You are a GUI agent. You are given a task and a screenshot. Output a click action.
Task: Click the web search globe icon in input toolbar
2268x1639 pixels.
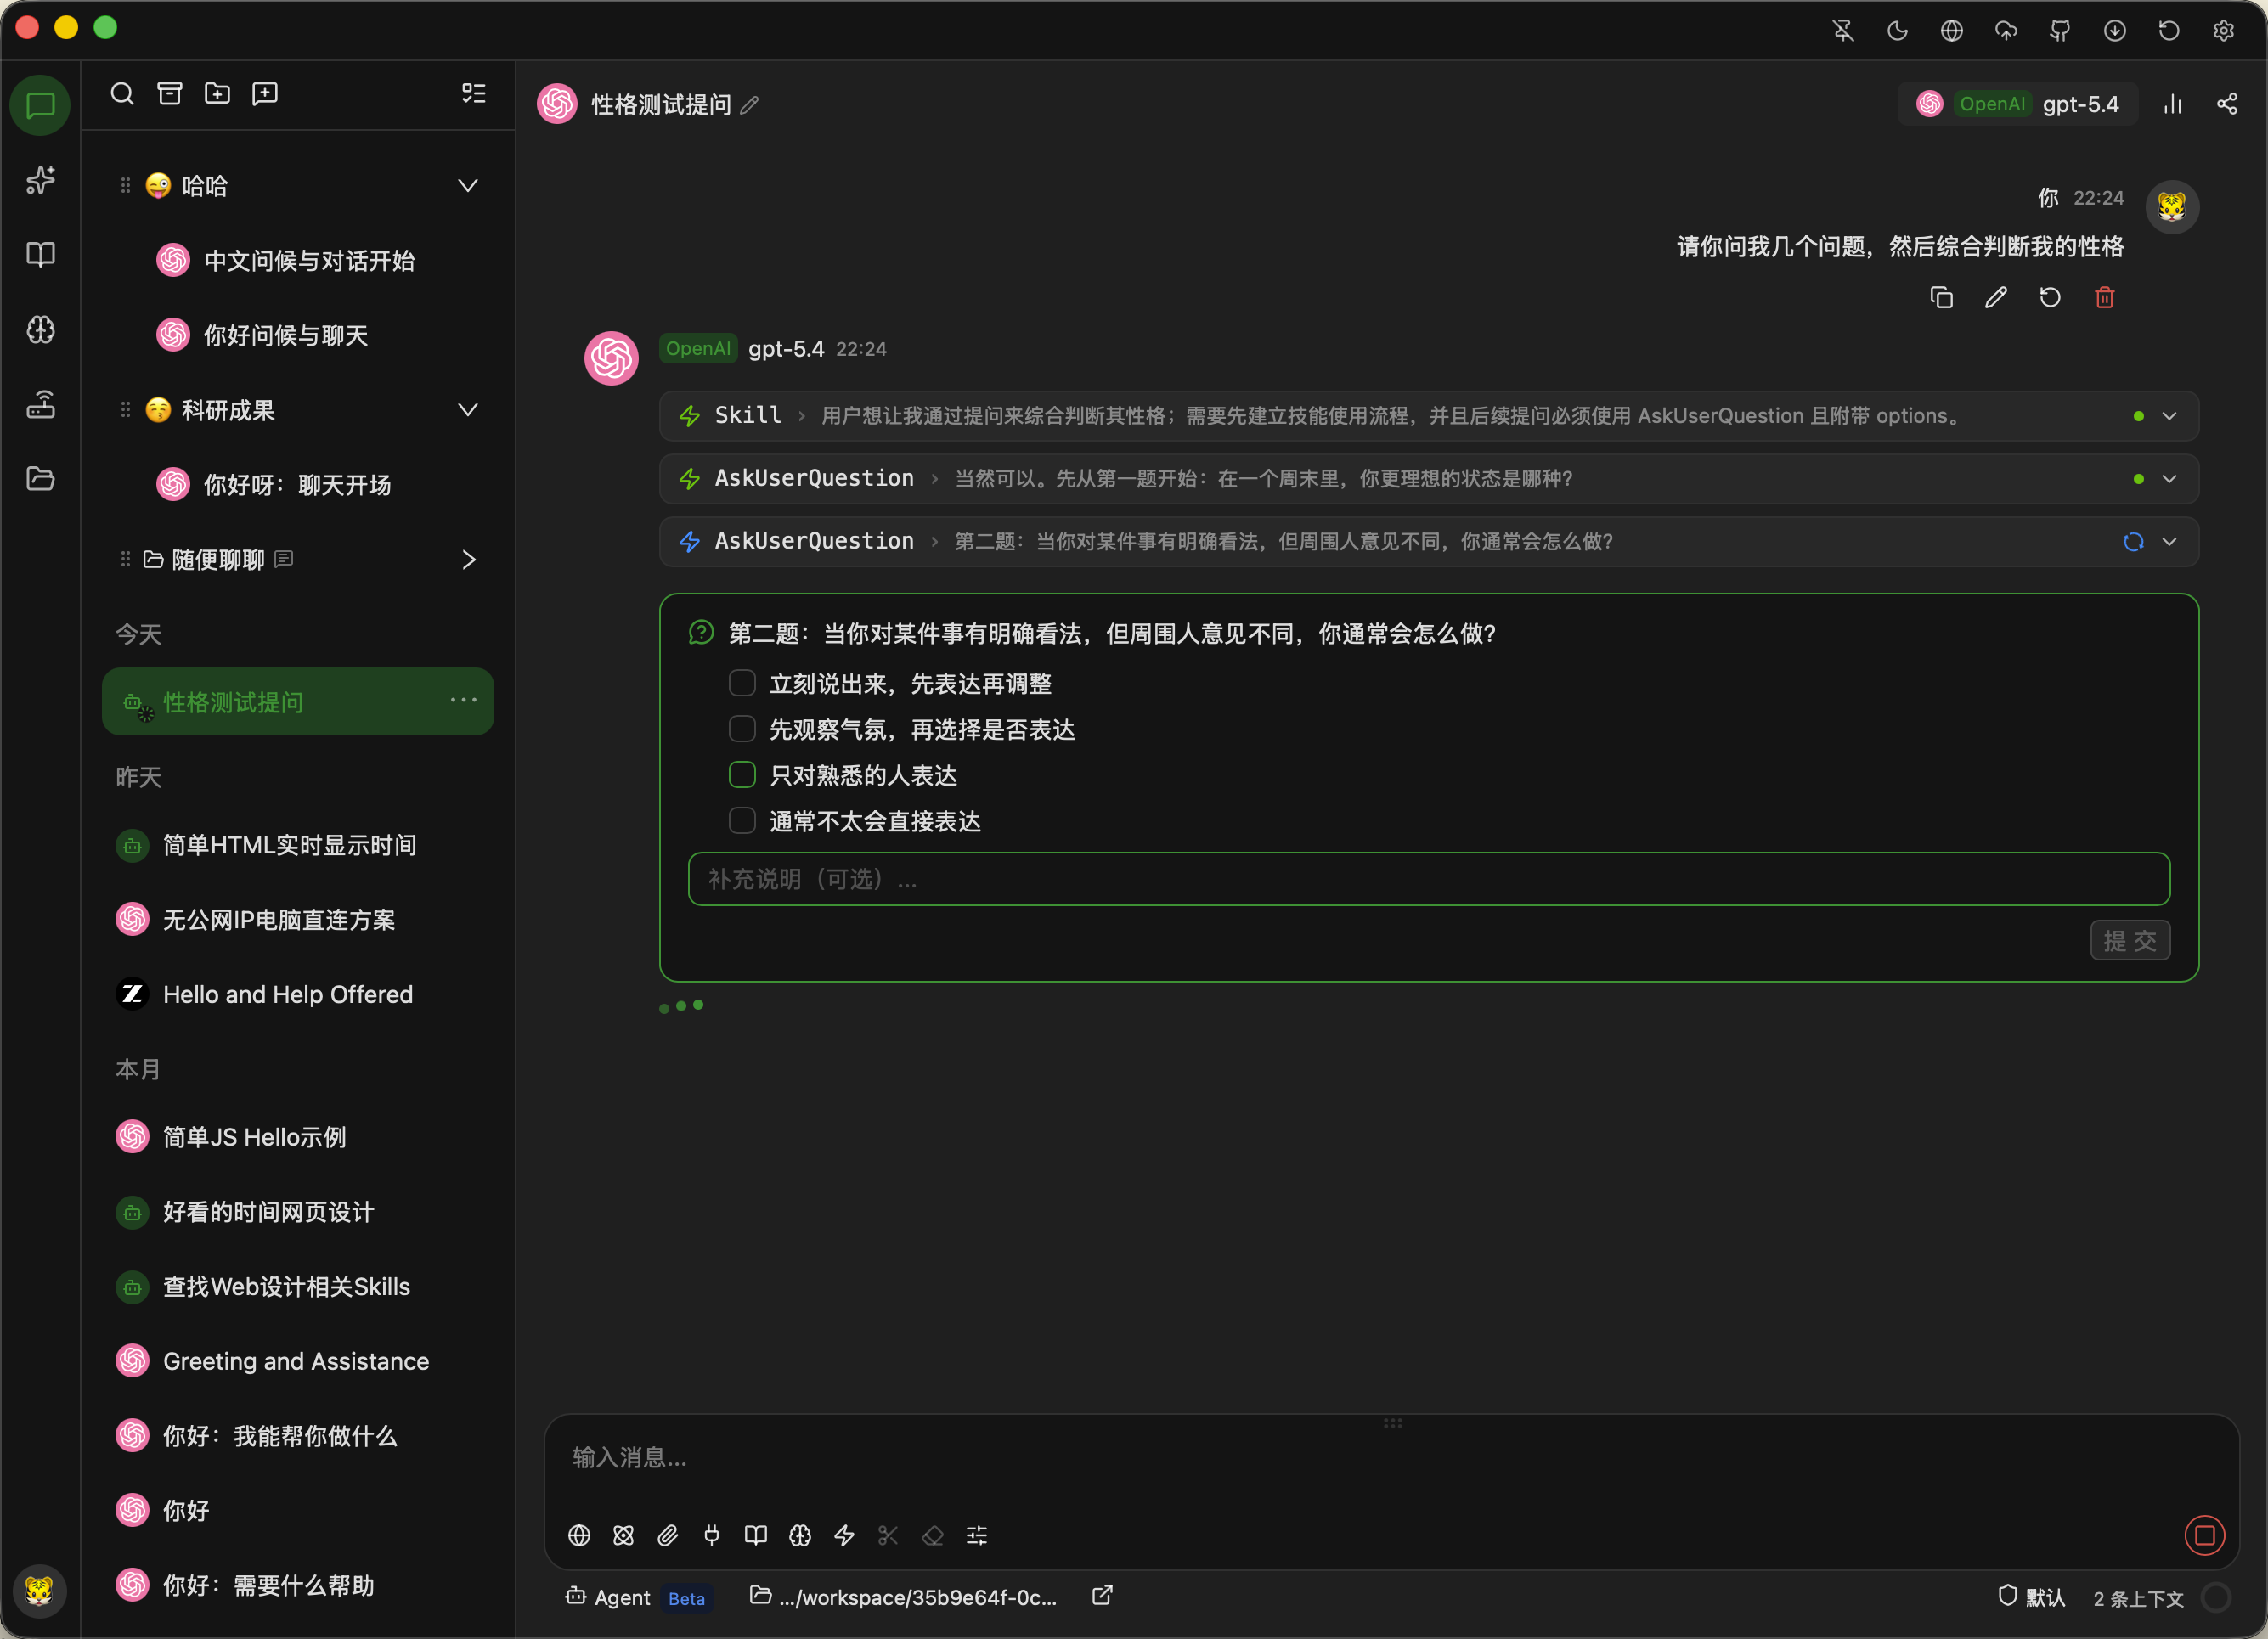click(x=579, y=1535)
